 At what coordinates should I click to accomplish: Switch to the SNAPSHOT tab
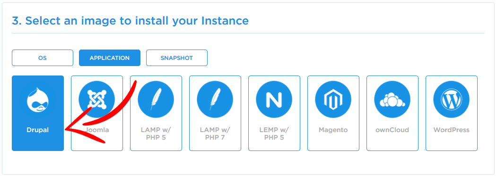[x=177, y=58]
